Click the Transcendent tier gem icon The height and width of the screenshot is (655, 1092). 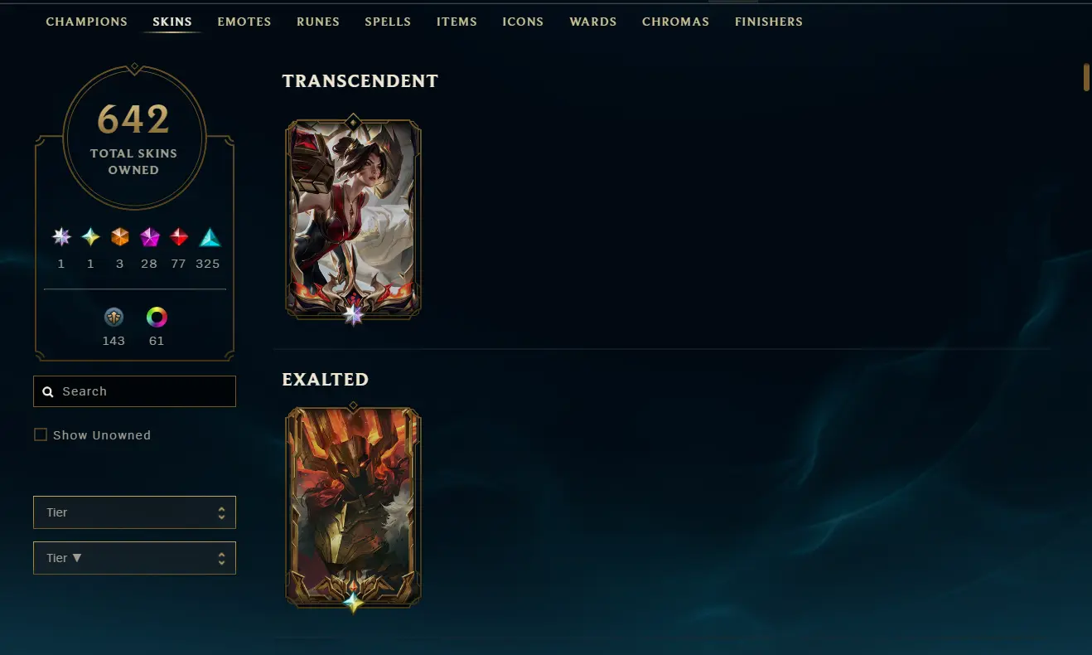(x=61, y=238)
